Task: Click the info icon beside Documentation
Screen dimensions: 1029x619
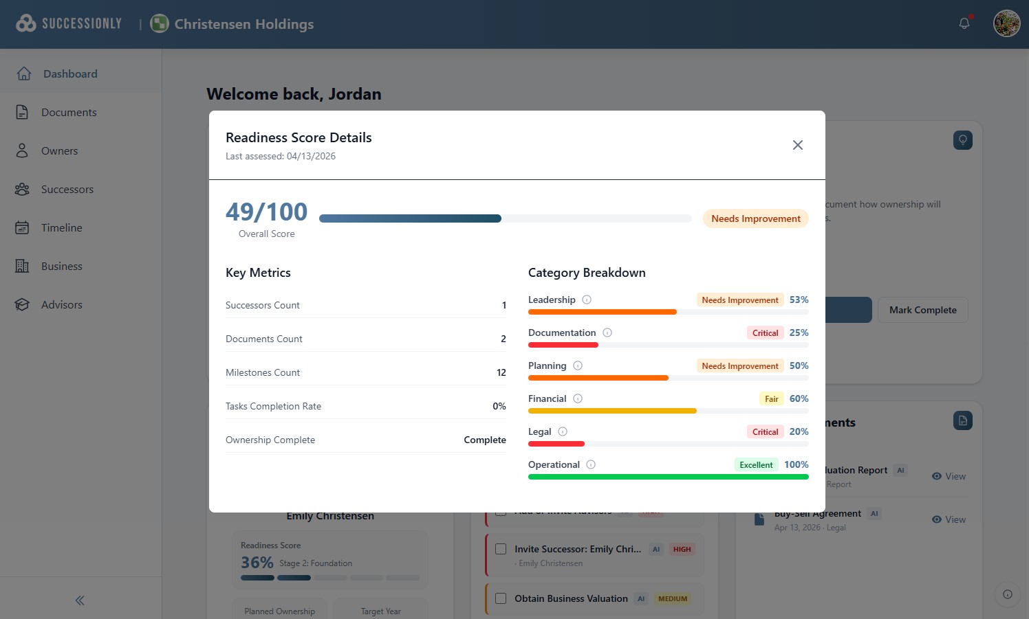Action: coord(607,332)
